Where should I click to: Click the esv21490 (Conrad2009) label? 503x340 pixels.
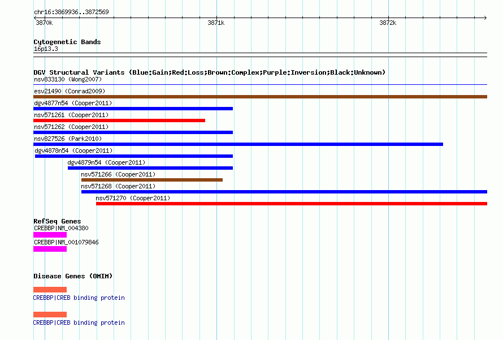coord(70,91)
